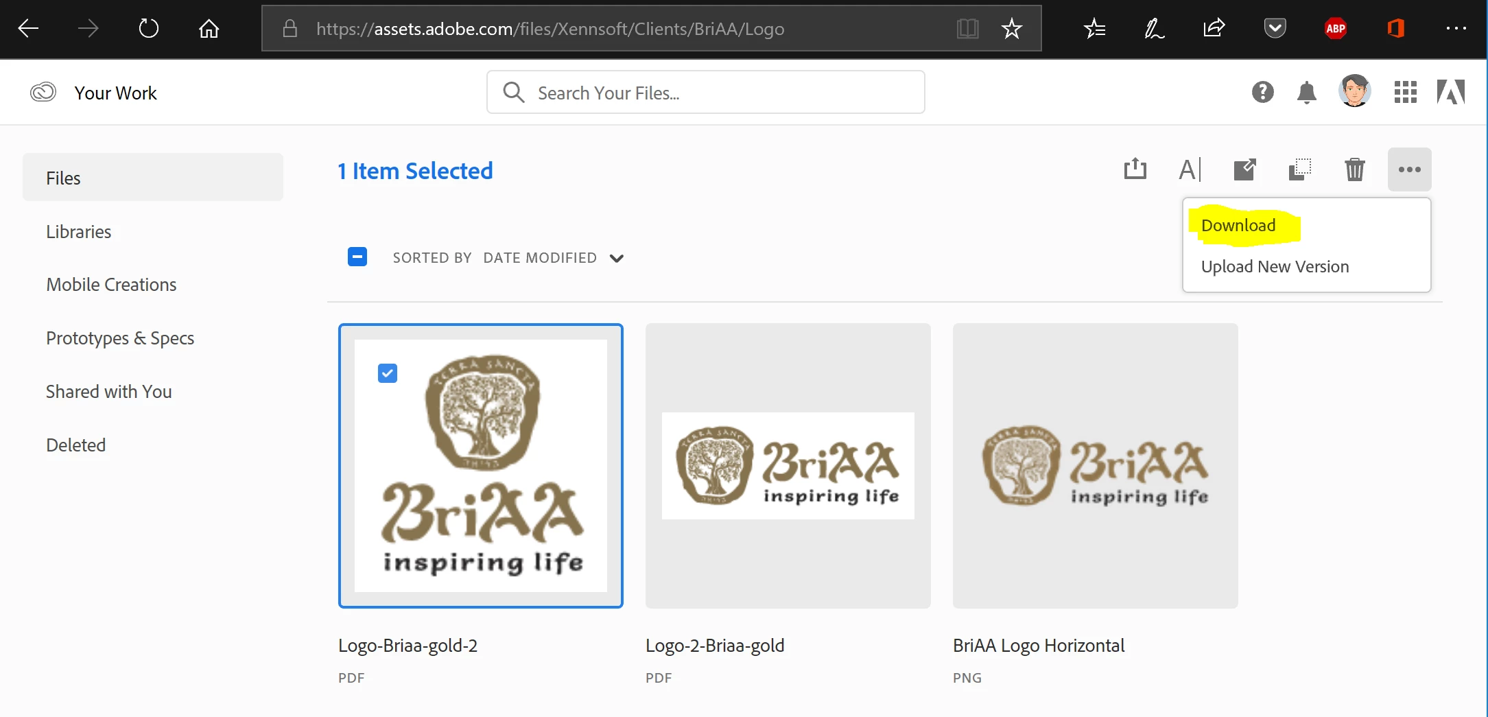Toggle the three-dots more actions button
1488x717 pixels.
tap(1409, 169)
